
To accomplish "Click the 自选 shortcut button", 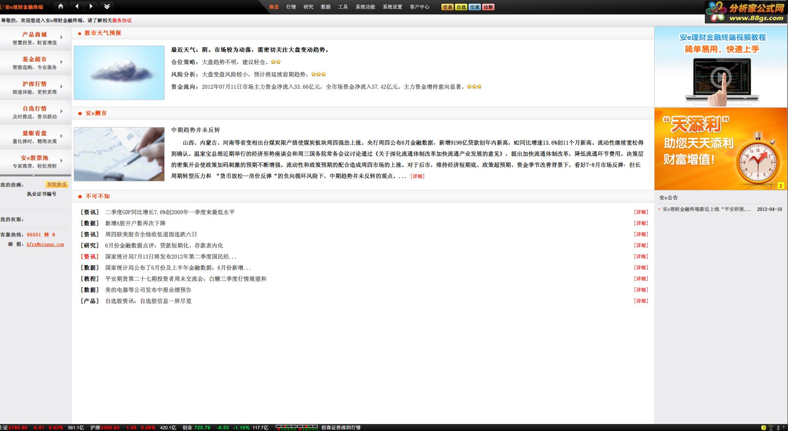I will tap(461, 7).
